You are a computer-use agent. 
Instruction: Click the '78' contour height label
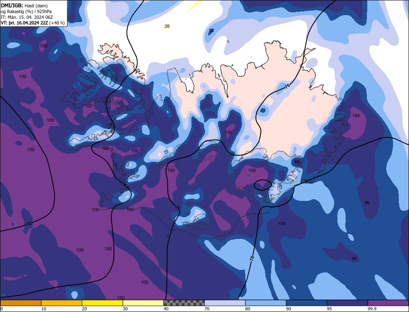pos(252,258)
